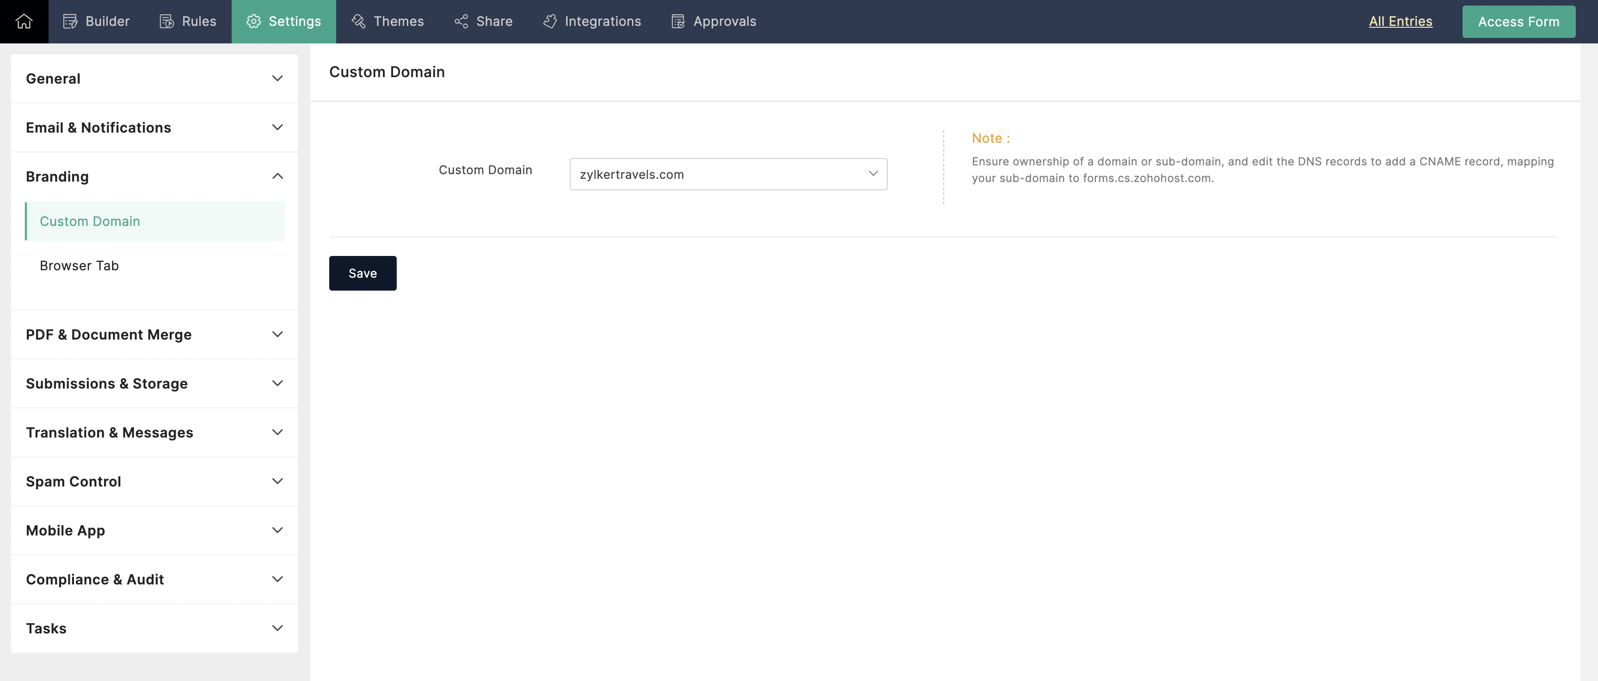Select Browser Tab under Branding

point(79,265)
